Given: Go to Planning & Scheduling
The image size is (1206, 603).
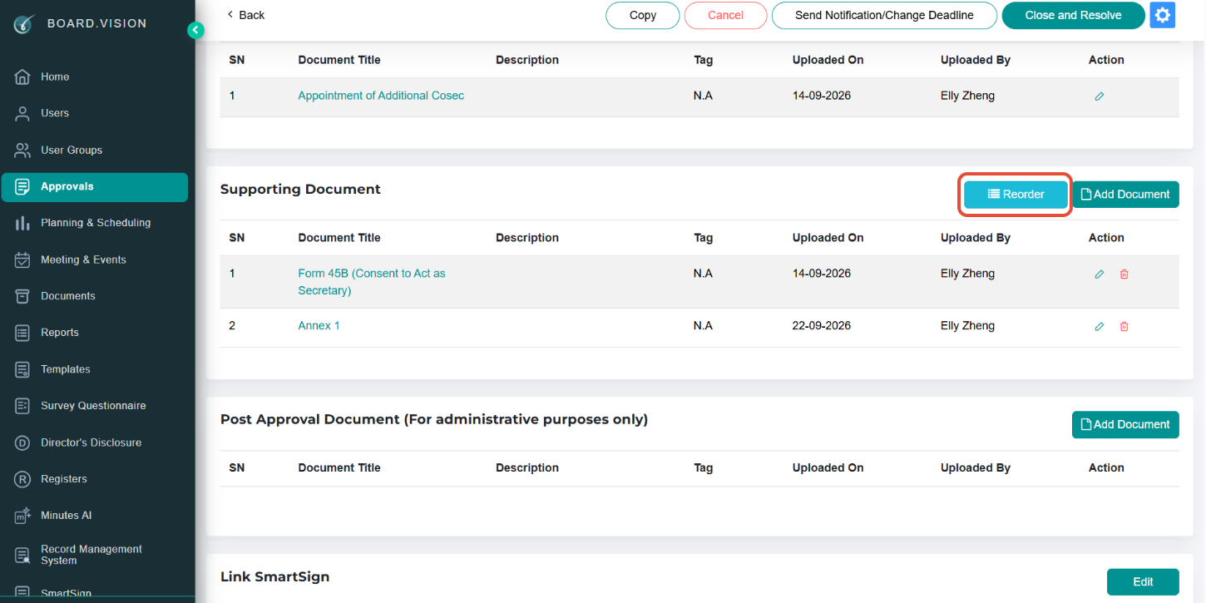Looking at the screenshot, I should [94, 223].
